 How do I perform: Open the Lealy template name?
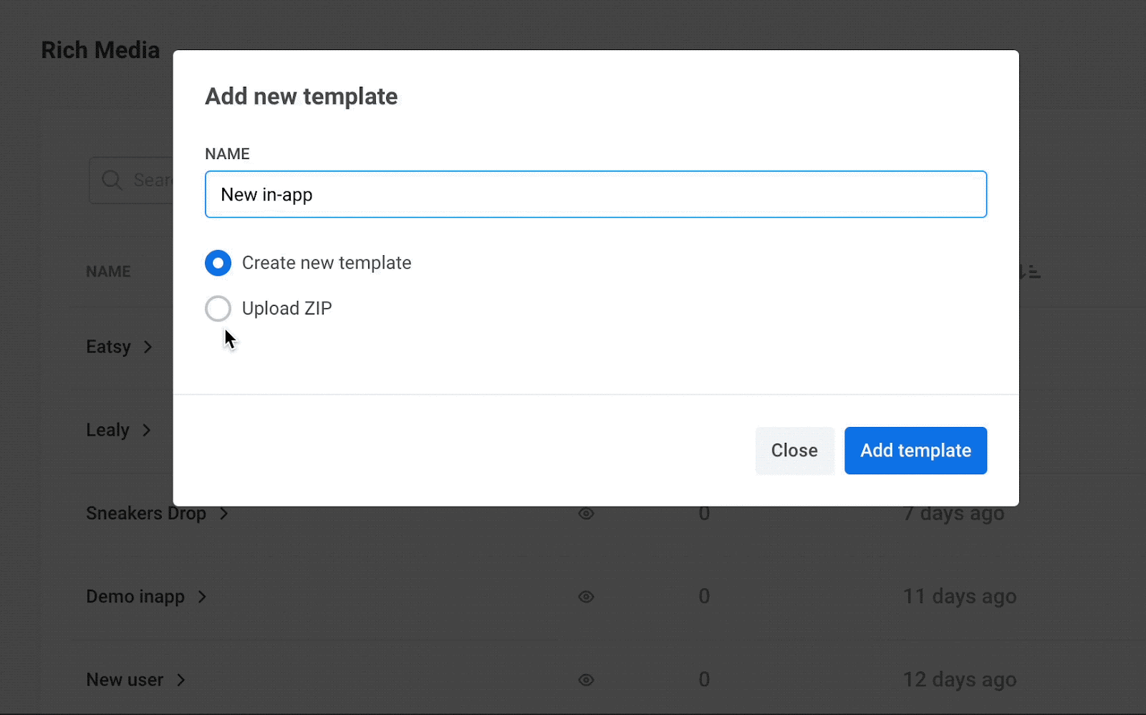coord(107,431)
